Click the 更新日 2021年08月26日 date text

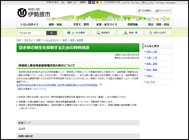(x=127, y=58)
